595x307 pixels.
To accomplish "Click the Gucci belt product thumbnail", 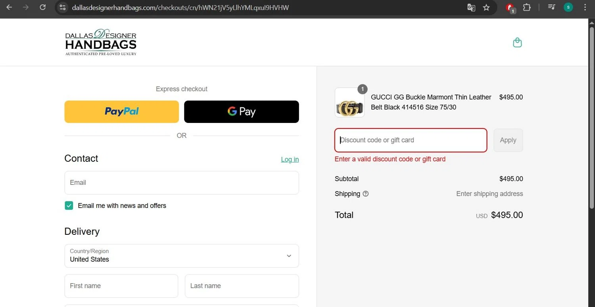I will click(349, 103).
